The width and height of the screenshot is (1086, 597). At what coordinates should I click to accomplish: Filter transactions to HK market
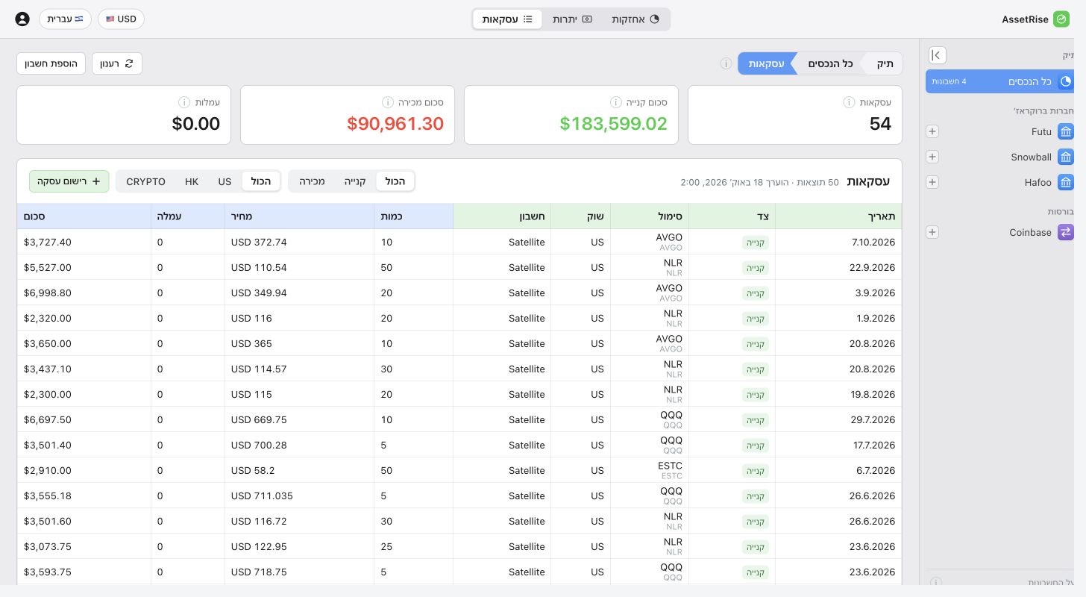192,181
